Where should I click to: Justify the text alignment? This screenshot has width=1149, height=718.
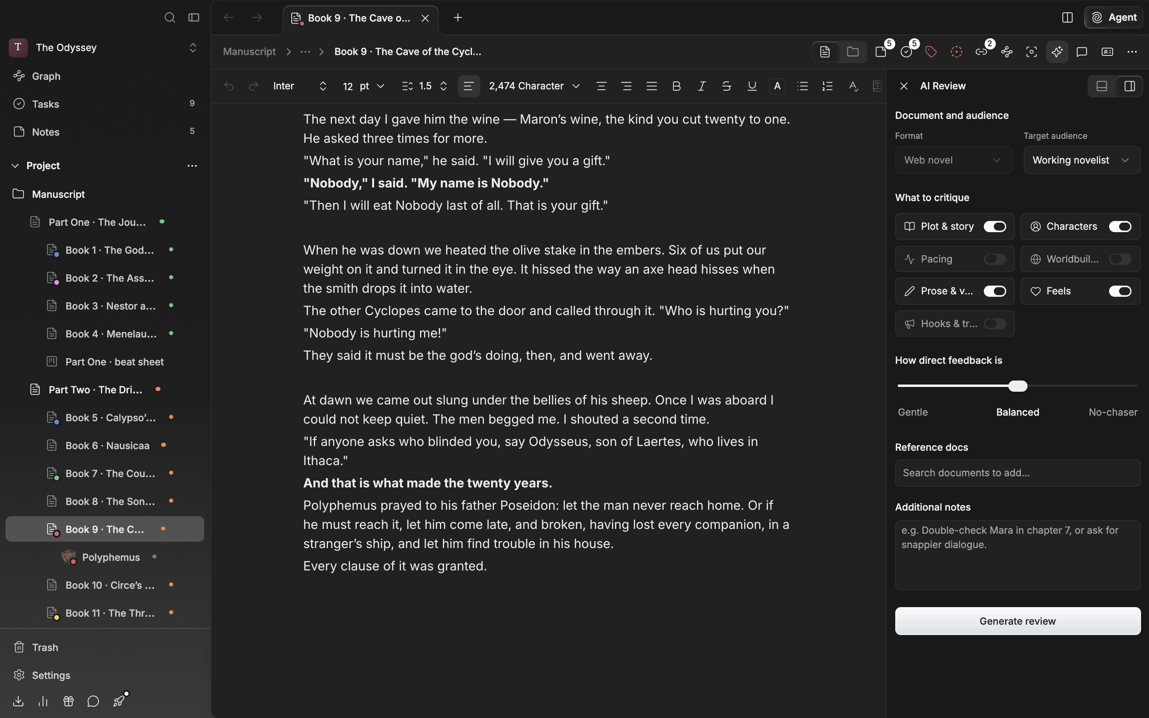(651, 86)
